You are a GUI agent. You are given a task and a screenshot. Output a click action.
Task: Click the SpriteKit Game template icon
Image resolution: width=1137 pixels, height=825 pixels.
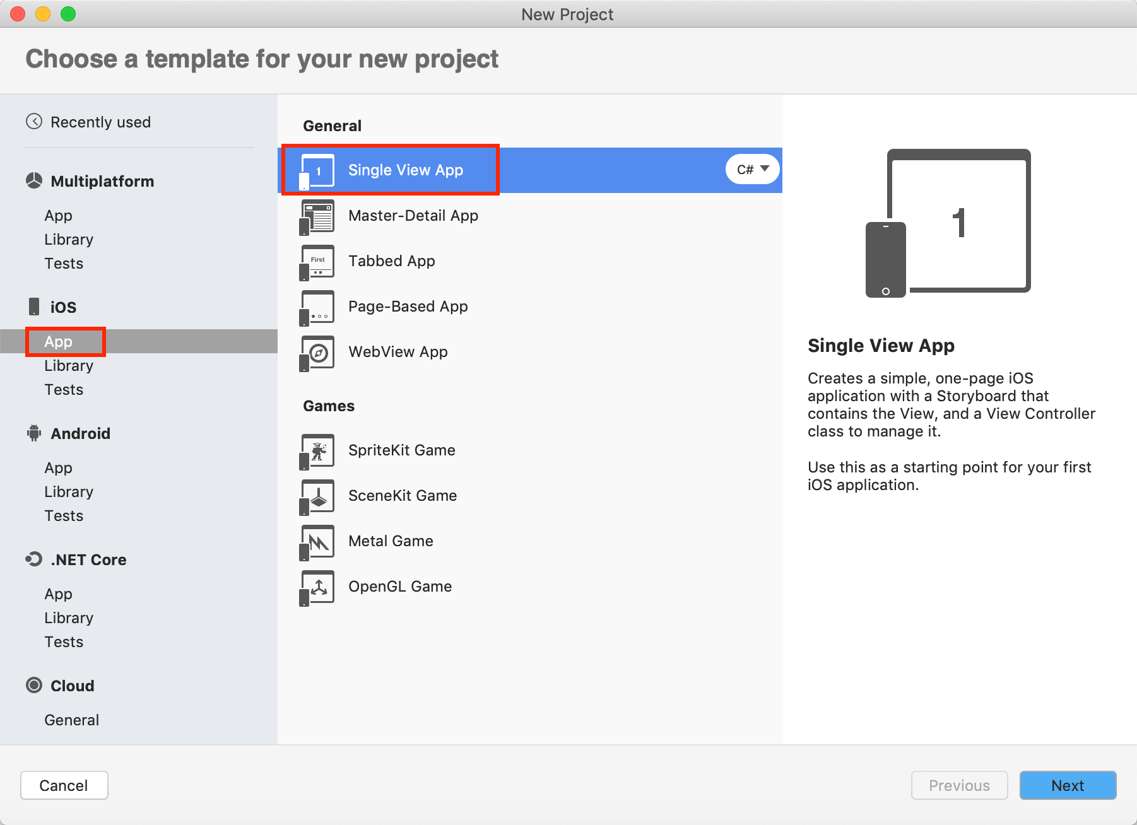click(317, 452)
